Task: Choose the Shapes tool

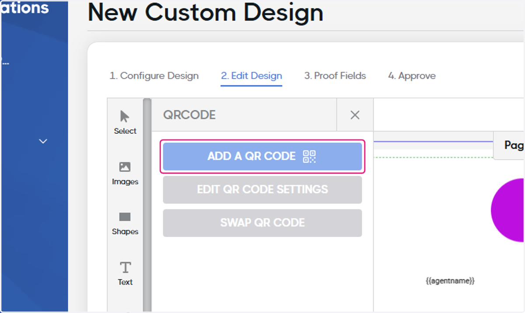Action: 125,223
